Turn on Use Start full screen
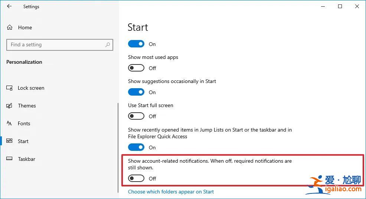Viewport: 366px width, 199px height. pyautogui.click(x=136, y=116)
